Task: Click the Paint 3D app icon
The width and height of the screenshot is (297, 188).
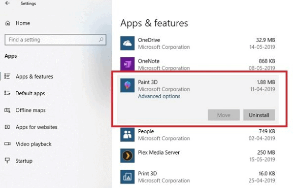Action: pyautogui.click(x=127, y=85)
